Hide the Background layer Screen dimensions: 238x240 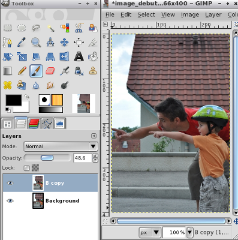click(x=10, y=200)
